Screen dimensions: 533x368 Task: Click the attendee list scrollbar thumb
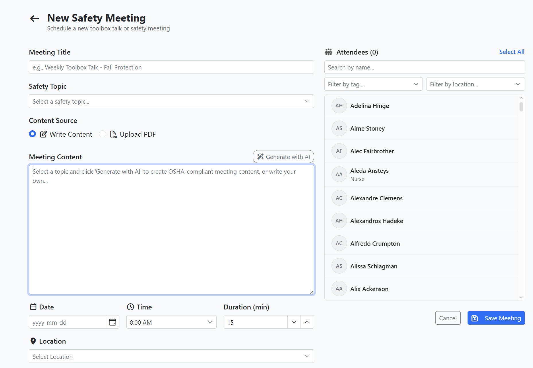click(x=521, y=107)
